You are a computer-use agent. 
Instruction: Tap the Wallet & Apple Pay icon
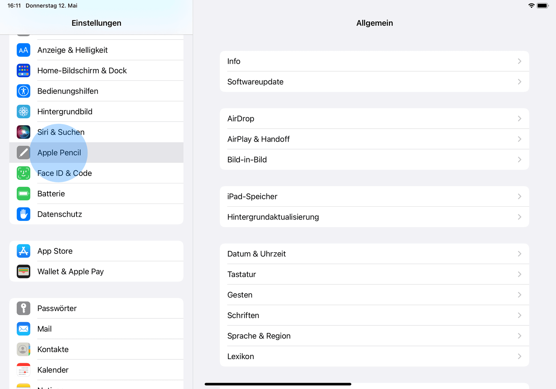point(24,272)
